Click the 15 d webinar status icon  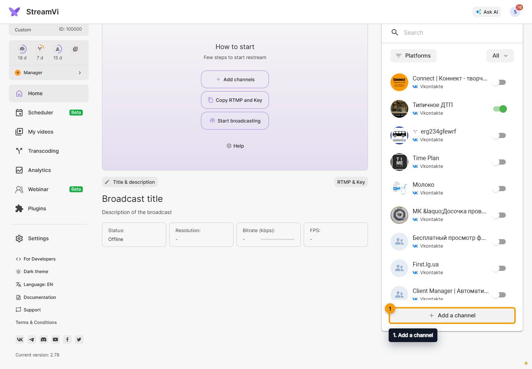(x=58, y=49)
